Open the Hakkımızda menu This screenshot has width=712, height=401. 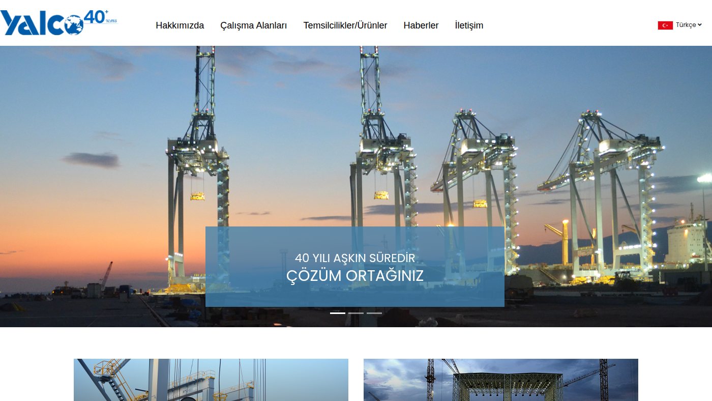click(180, 25)
